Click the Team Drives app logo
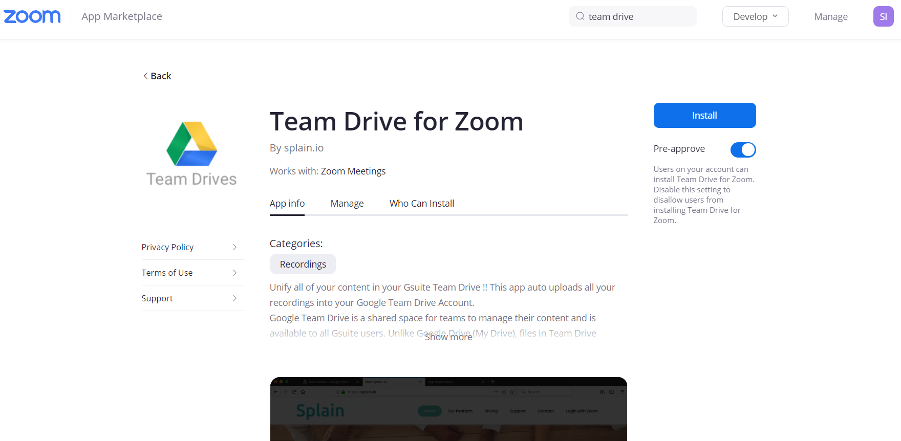The height and width of the screenshot is (441, 901). [192, 153]
